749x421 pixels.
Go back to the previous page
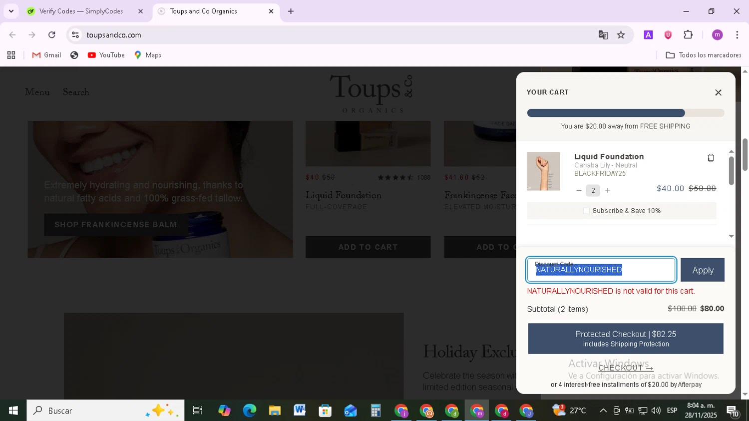tap(12, 35)
